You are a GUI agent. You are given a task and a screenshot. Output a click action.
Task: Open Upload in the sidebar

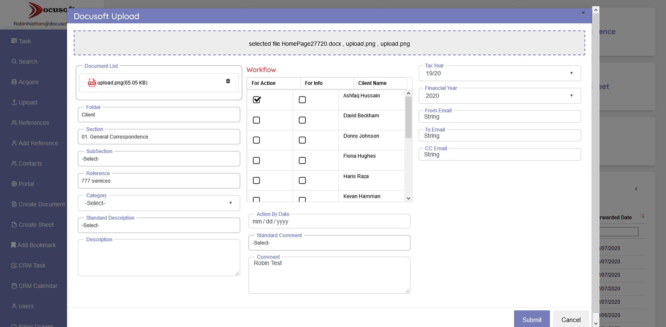(24, 102)
